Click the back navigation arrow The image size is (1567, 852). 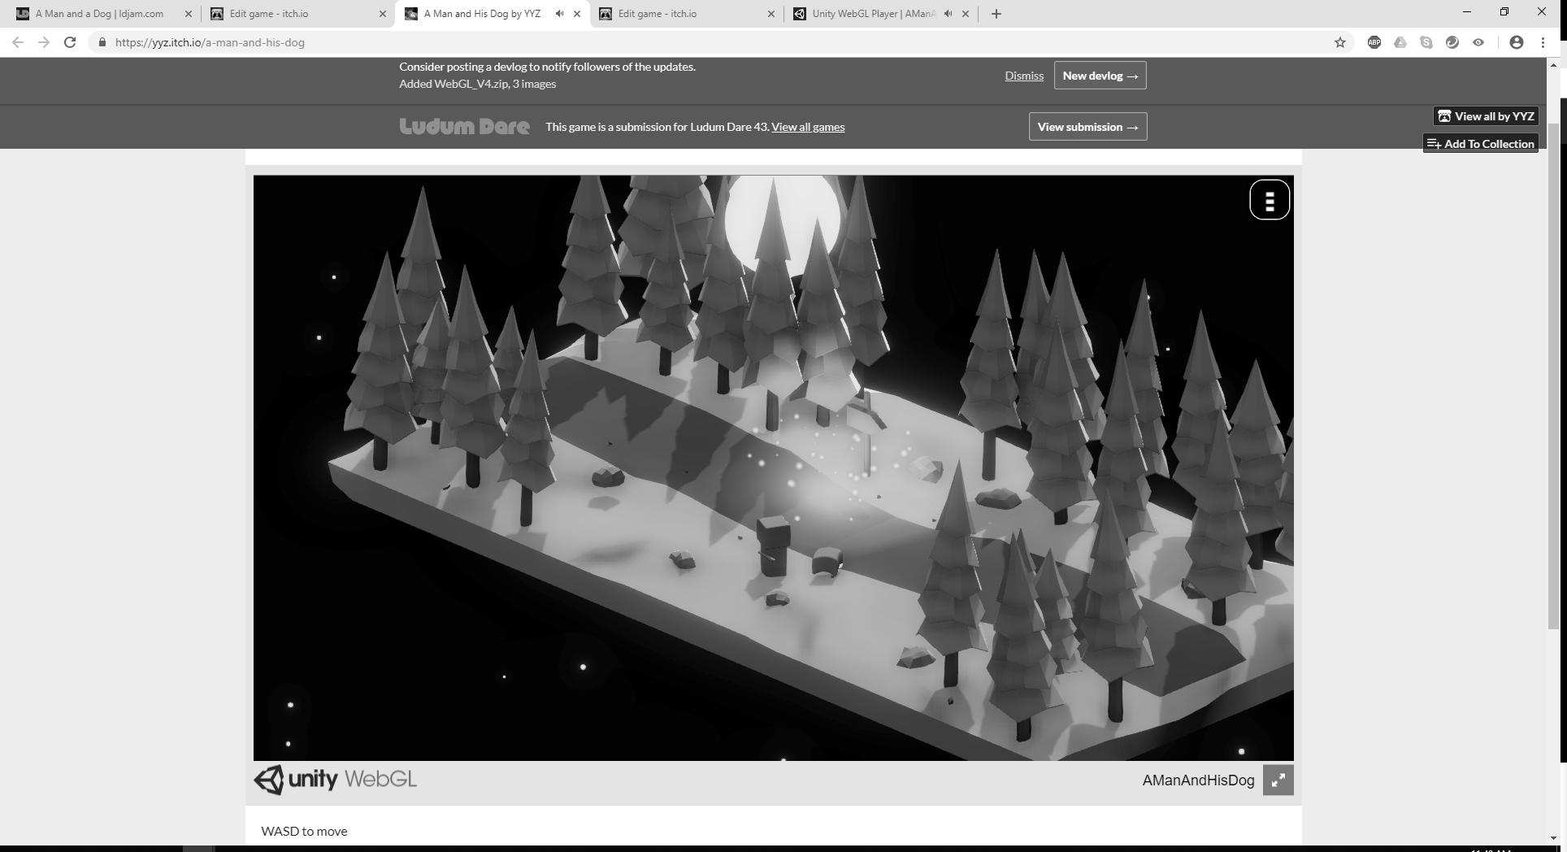pyautogui.click(x=18, y=42)
